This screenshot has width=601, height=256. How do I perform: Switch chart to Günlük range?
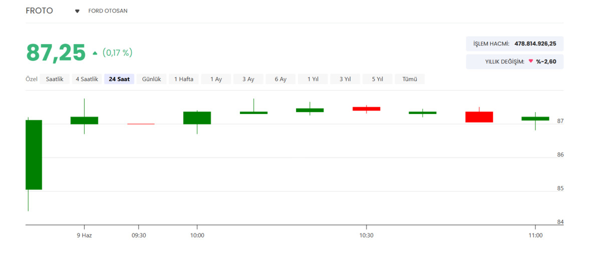pos(151,79)
